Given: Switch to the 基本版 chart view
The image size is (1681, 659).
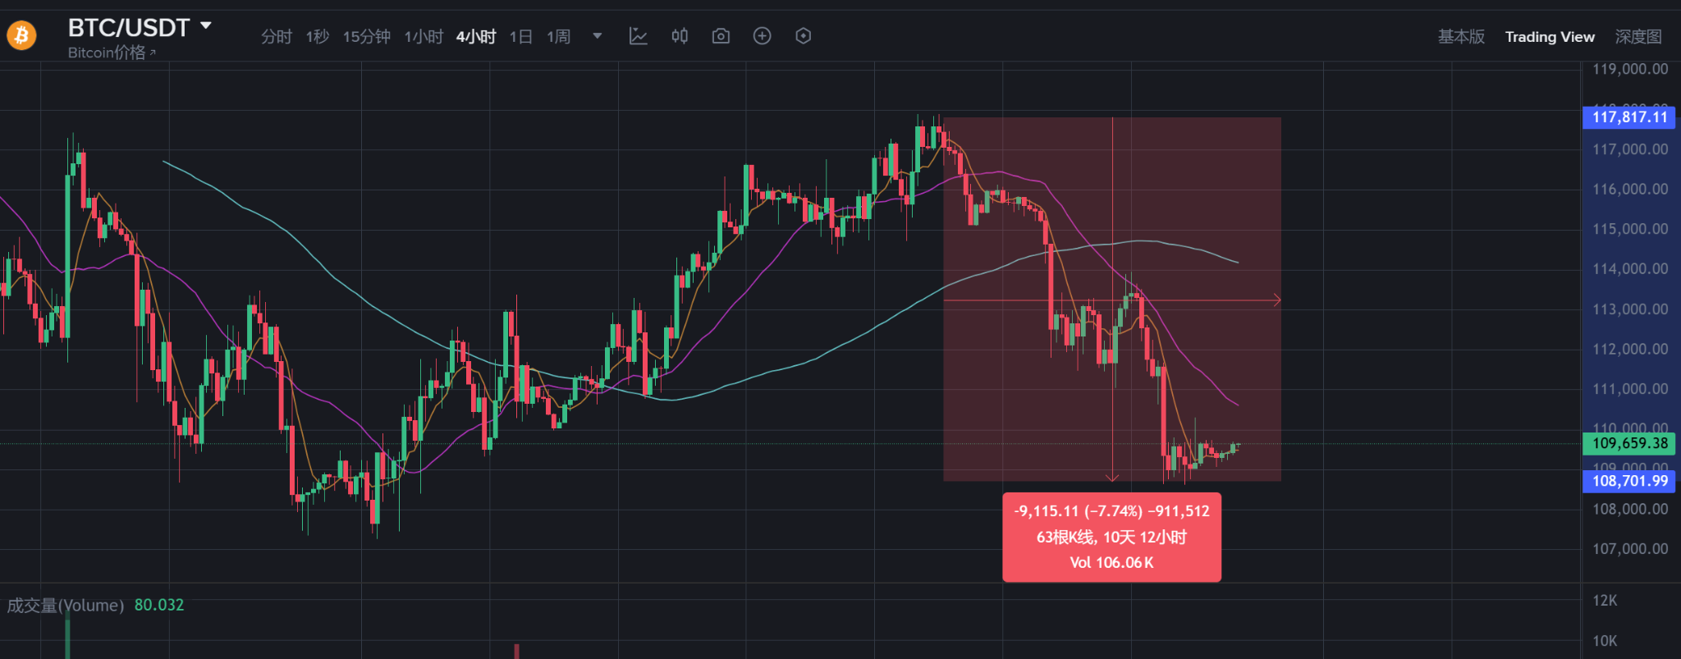Looking at the screenshot, I should 1461,37.
